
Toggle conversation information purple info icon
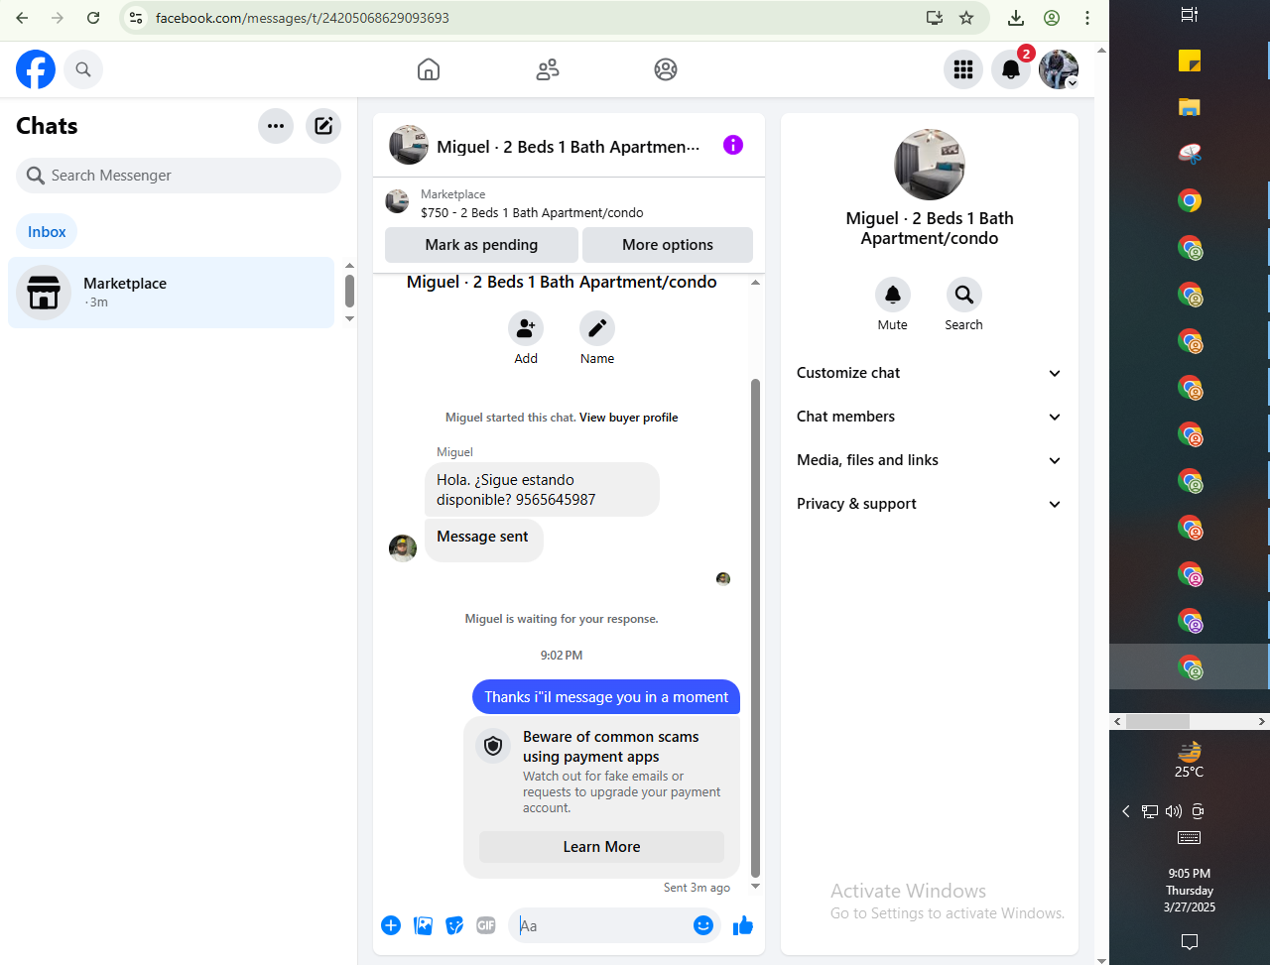tap(733, 145)
